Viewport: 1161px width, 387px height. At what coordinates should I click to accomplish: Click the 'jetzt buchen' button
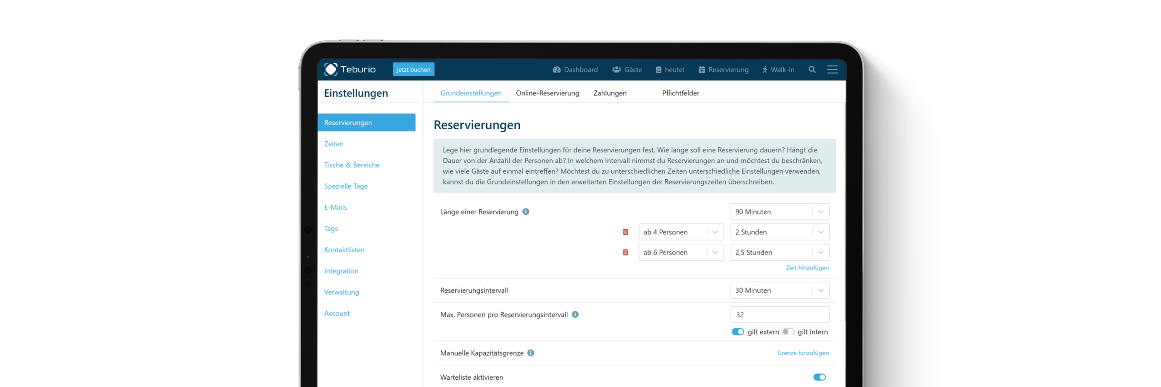[x=413, y=69]
